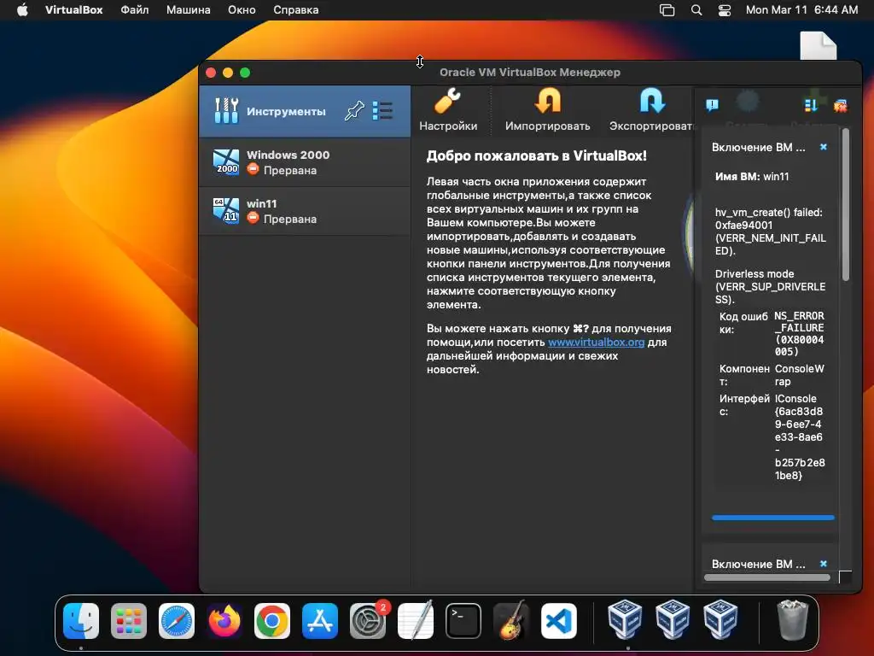Click the 'Driverless mode' error text
874x656 pixels.
click(x=770, y=286)
